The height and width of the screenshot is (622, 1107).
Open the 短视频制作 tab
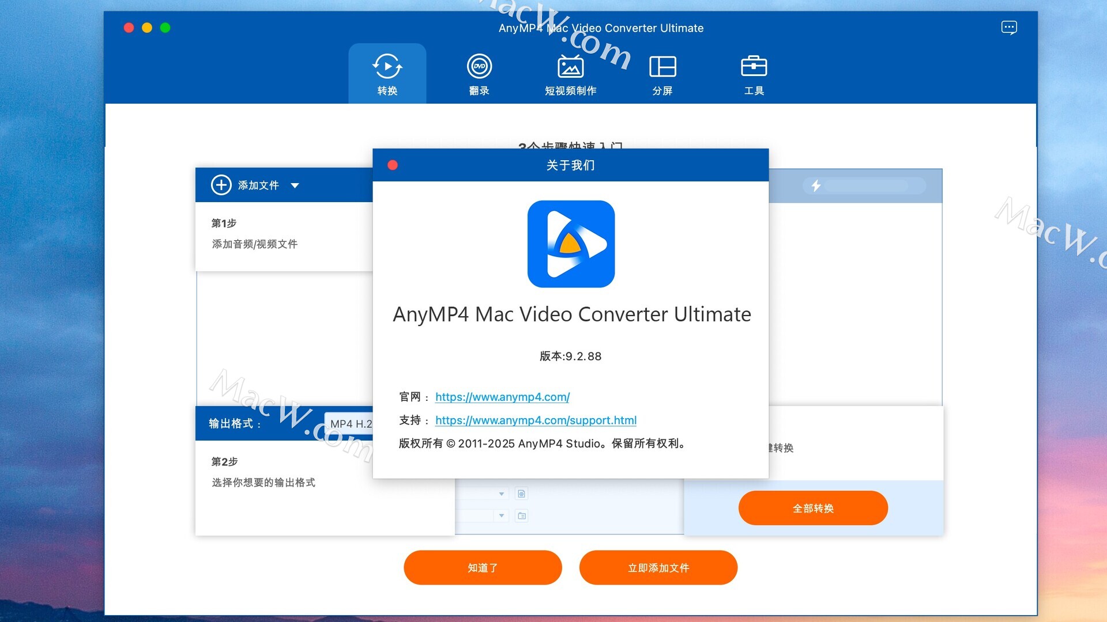pyautogui.click(x=570, y=74)
